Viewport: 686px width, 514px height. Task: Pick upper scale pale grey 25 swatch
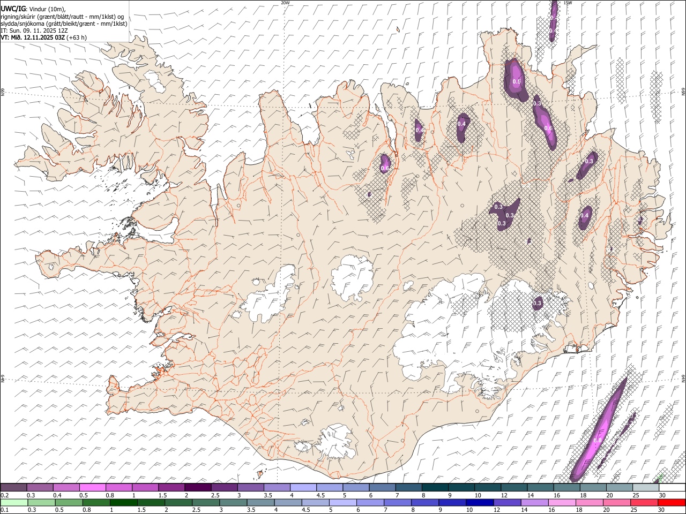point(645,488)
